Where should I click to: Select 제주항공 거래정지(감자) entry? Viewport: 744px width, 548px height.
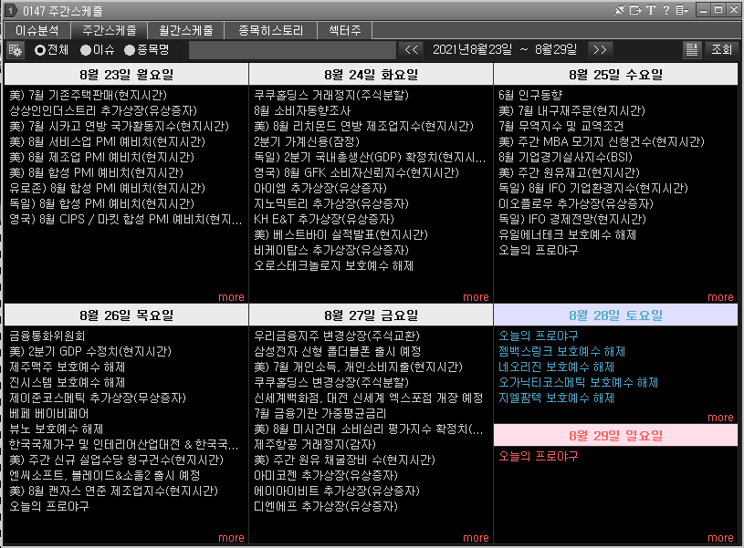(315, 445)
